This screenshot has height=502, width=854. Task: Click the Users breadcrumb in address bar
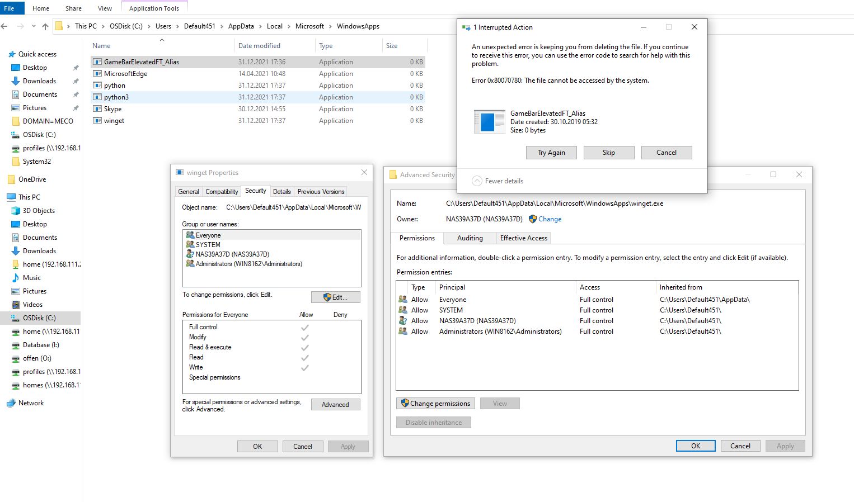point(163,26)
